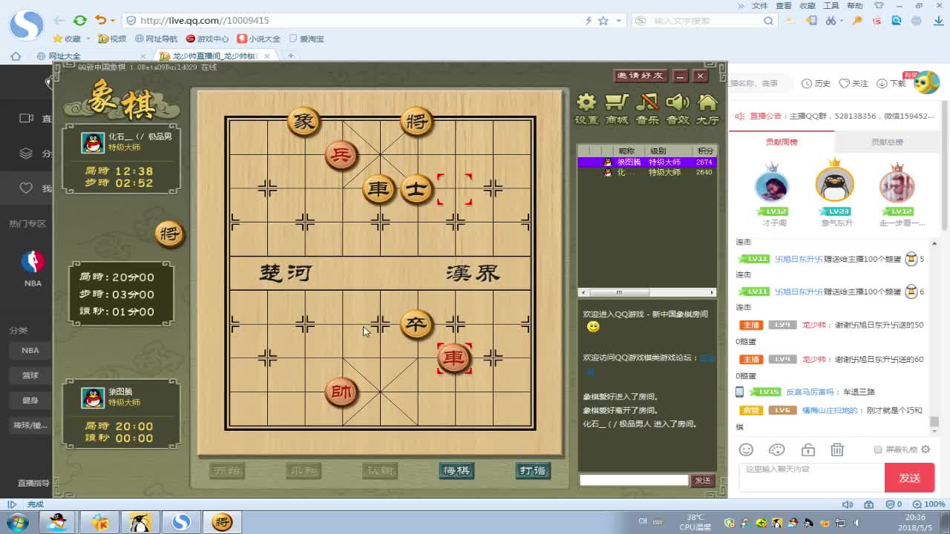The image size is (950, 534).
Task: Toggle the 音效 sound effects speaker
Action: (x=678, y=108)
